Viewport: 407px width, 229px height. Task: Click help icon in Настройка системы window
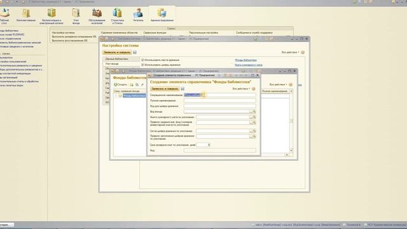(303, 52)
